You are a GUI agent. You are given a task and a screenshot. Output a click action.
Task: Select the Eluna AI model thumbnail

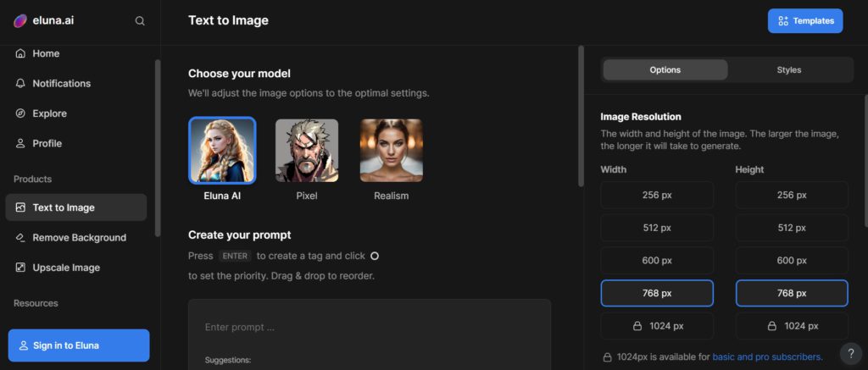click(x=222, y=150)
